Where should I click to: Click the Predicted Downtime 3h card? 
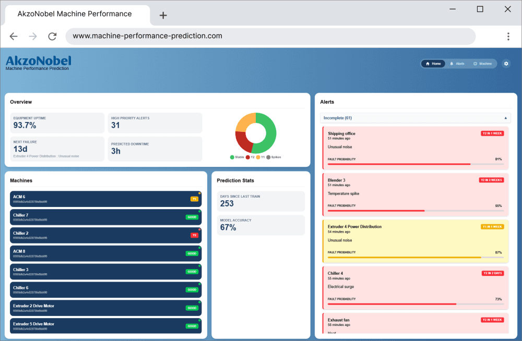[155, 149]
